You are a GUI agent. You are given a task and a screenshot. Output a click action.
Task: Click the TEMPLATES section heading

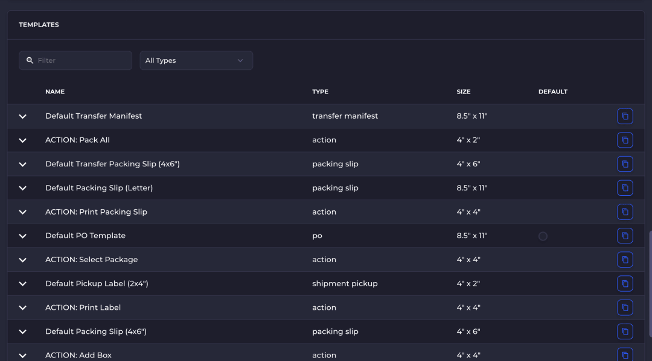tap(39, 25)
